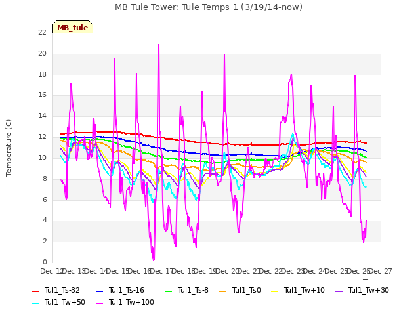
Task: Select the Tul1_Tw+10 legend label
Action: click(x=304, y=290)
